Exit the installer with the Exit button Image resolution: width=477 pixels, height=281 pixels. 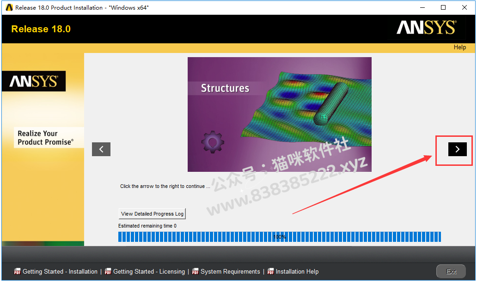click(x=451, y=271)
